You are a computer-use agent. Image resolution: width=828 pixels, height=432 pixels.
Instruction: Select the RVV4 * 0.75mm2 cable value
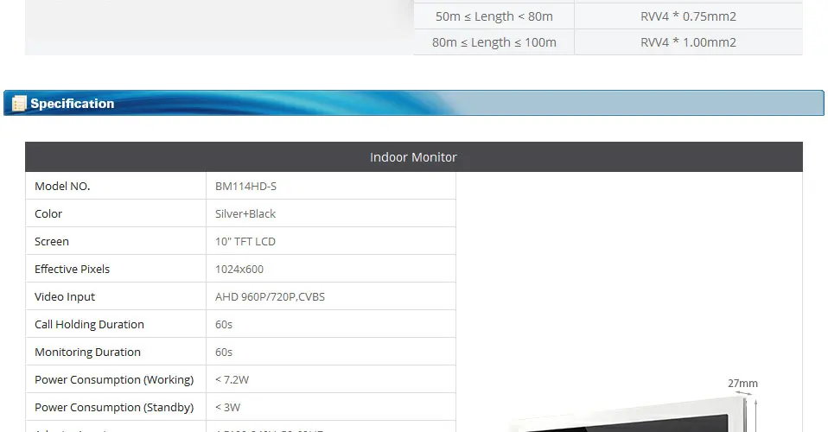(x=688, y=16)
